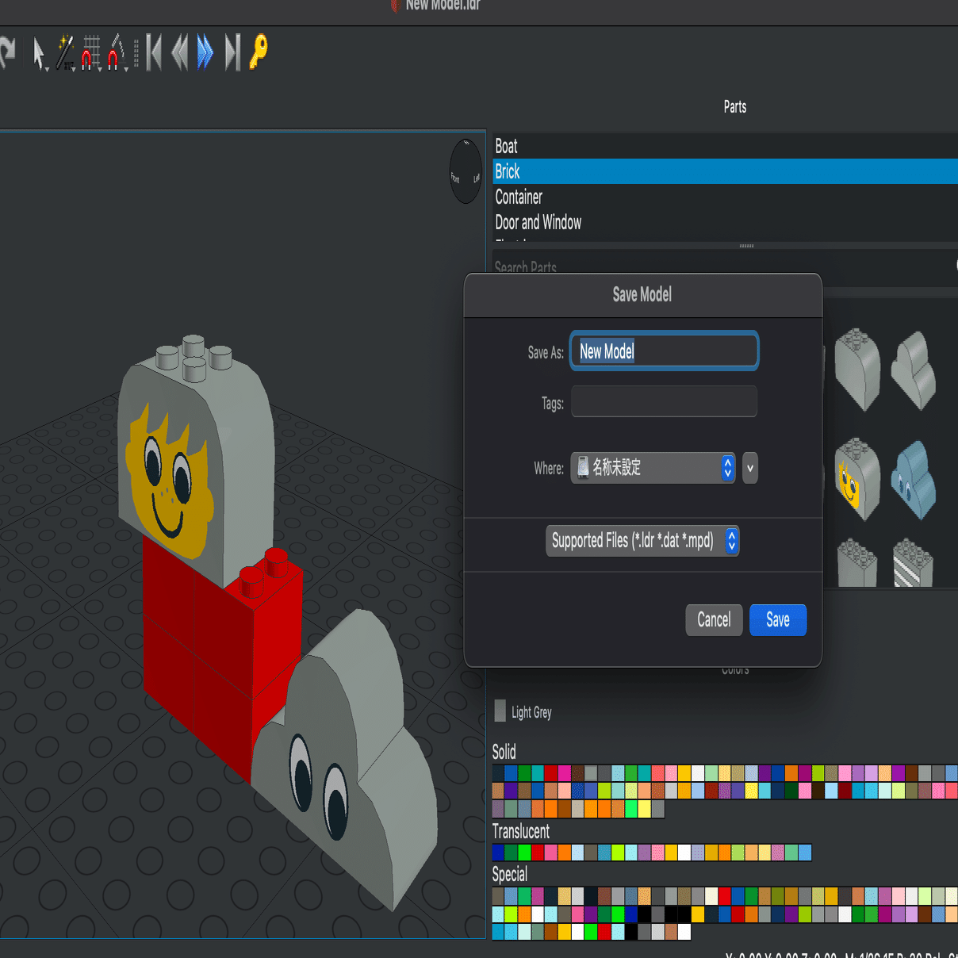Image resolution: width=958 pixels, height=958 pixels.
Task: Pick the first dark-blue Translucent swatch
Action: click(498, 853)
